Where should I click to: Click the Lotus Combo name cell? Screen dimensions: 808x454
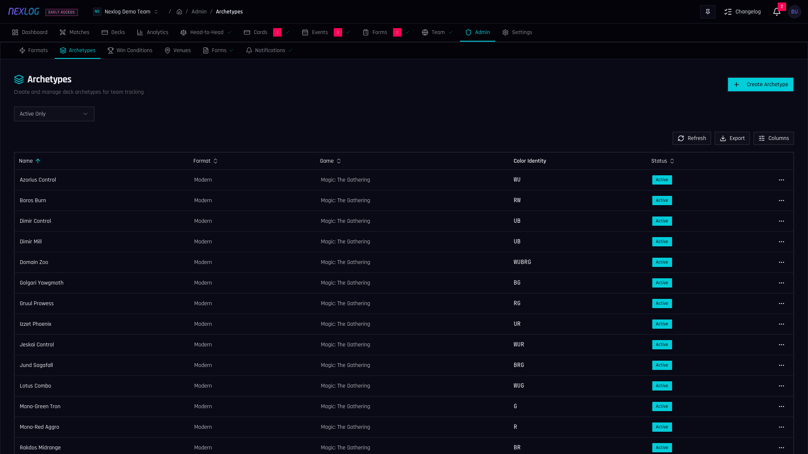pyautogui.click(x=35, y=386)
